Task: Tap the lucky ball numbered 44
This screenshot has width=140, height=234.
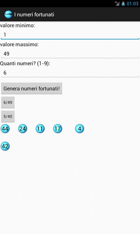Action: tap(5, 129)
